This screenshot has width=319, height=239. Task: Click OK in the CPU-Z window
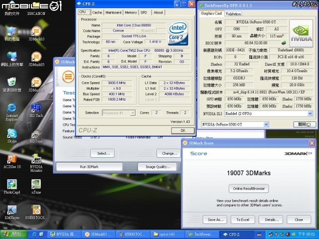click(x=183, y=130)
